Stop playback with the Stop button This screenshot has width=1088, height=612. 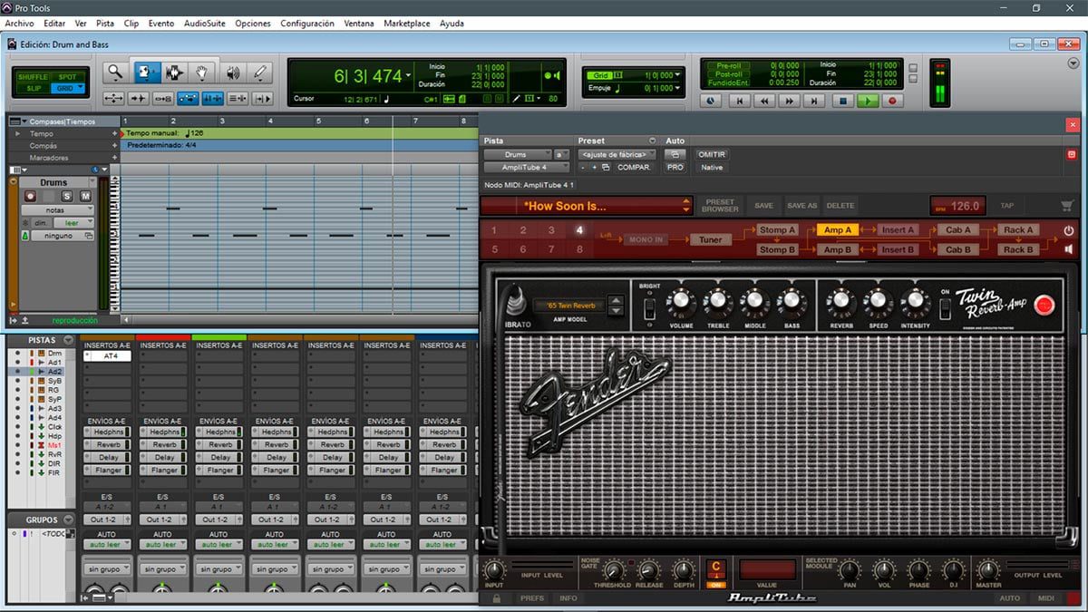point(842,102)
